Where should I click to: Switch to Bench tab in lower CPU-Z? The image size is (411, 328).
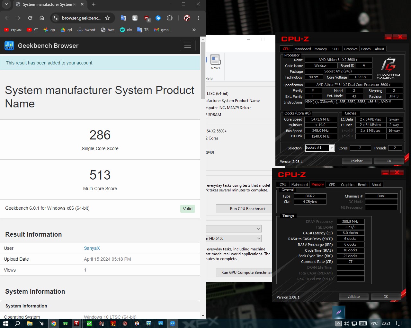362,185
